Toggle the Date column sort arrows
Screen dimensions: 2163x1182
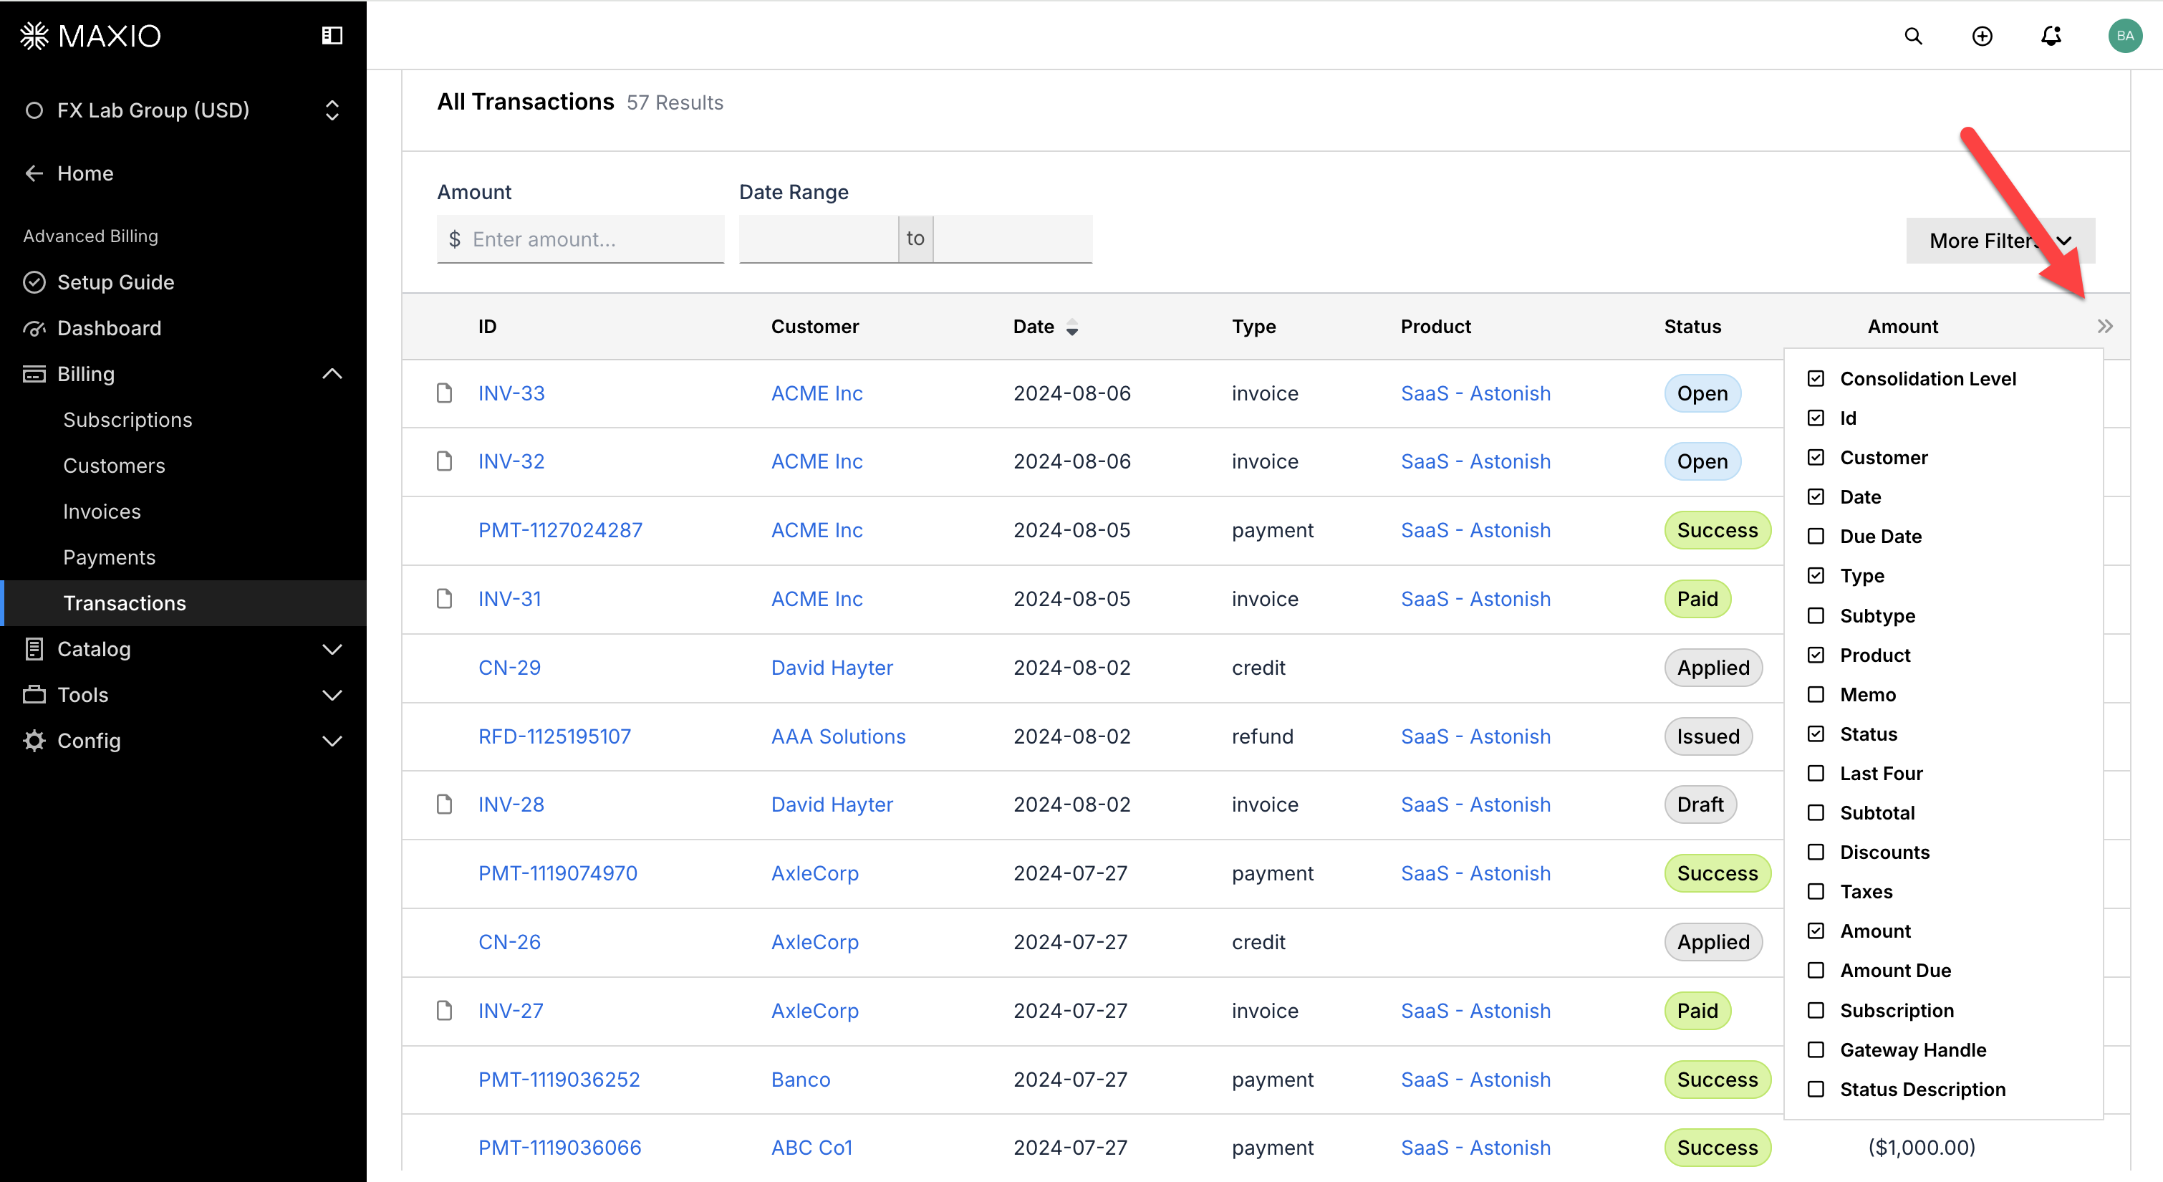pos(1072,327)
